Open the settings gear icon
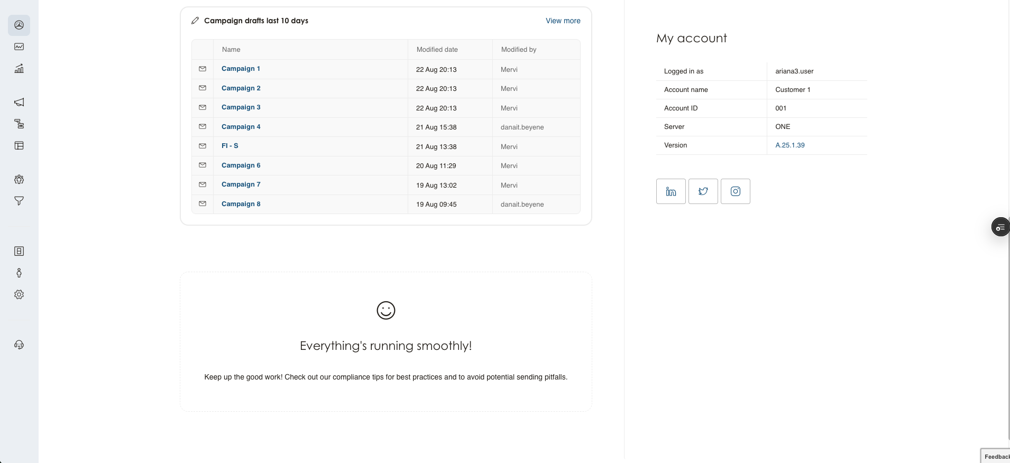 pyautogui.click(x=19, y=294)
